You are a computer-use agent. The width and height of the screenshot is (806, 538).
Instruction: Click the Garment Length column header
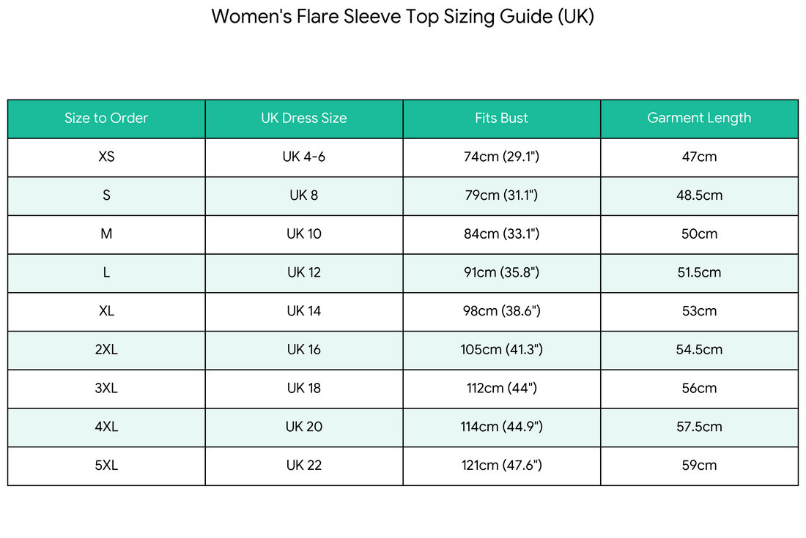click(x=699, y=119)
